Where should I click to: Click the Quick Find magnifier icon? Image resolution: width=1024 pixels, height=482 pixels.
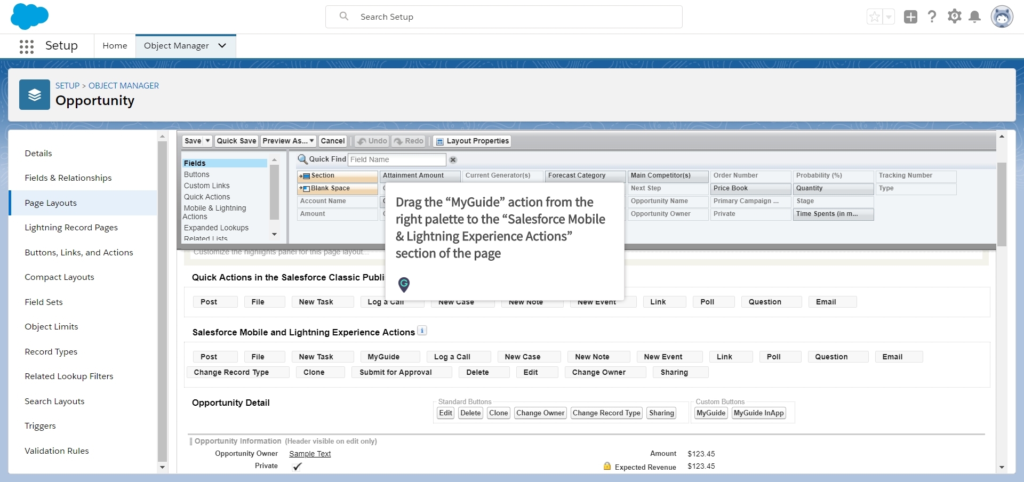pos(302,159)
